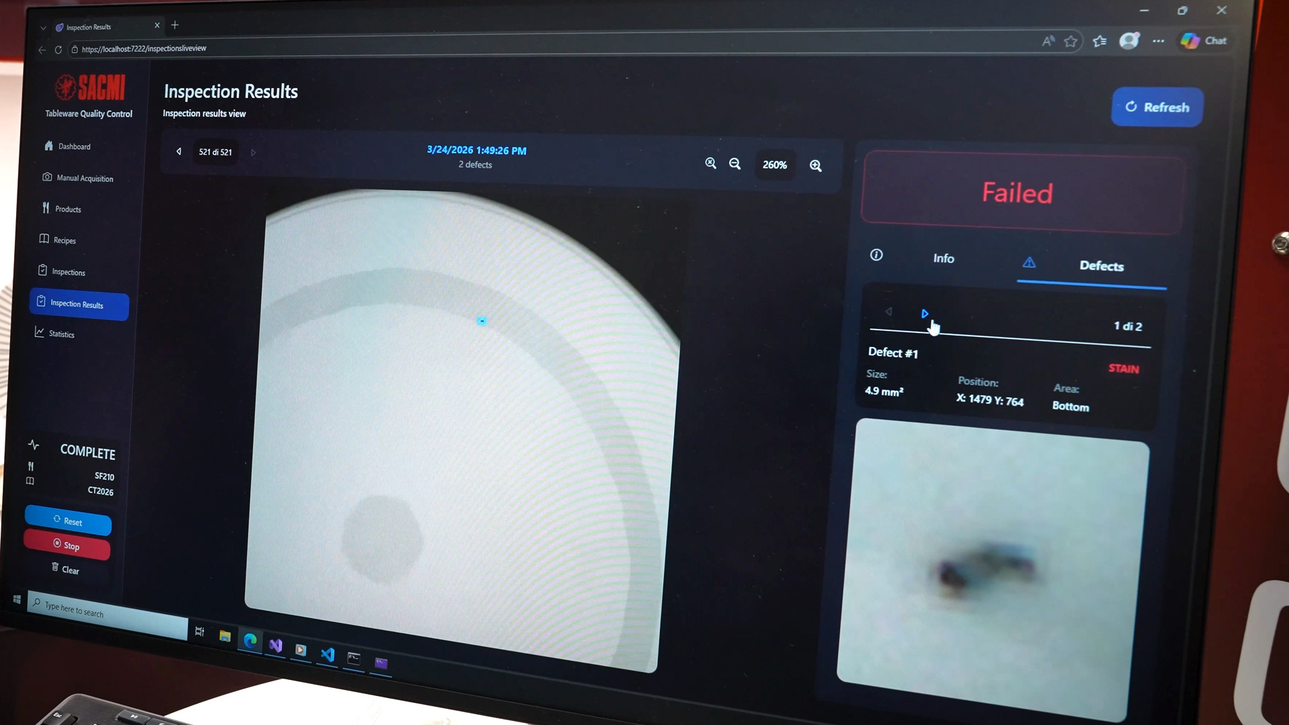Open the Products section
This screenshot has width=1289, height=725.
point(68,209)
